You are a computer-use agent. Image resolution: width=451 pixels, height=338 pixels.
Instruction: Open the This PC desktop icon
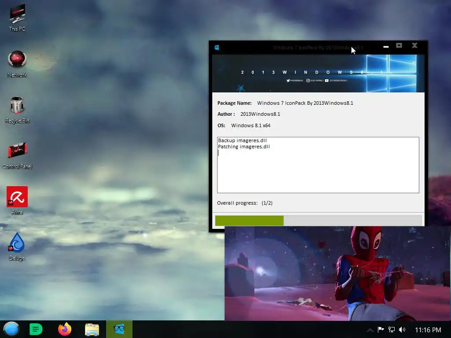coord(17,17)
